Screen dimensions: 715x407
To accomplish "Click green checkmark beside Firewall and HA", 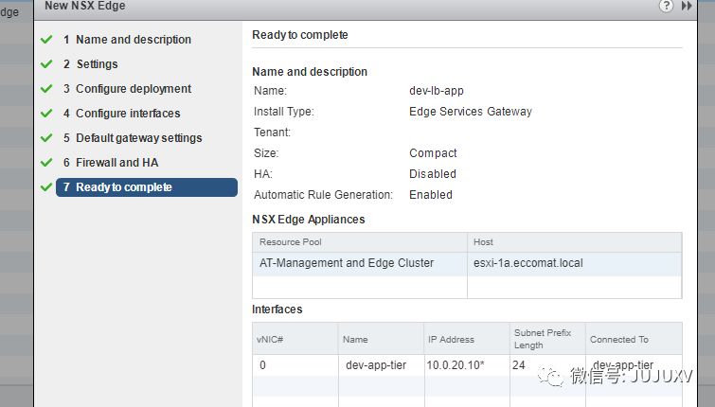I will 46,163.
